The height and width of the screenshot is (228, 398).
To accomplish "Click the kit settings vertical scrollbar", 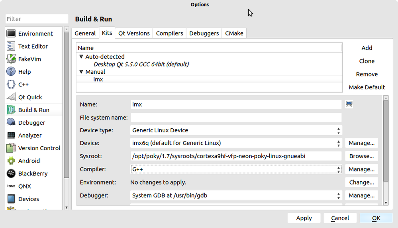I will (385, 140).
